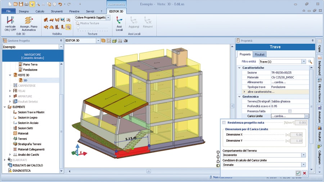Open the Comportamento del Terreno dropdown
This screenshot has width=324, height=182.
coord(303,155)
